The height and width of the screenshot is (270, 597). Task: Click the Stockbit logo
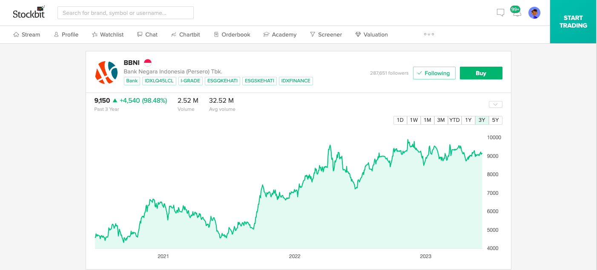coord(29,12)
